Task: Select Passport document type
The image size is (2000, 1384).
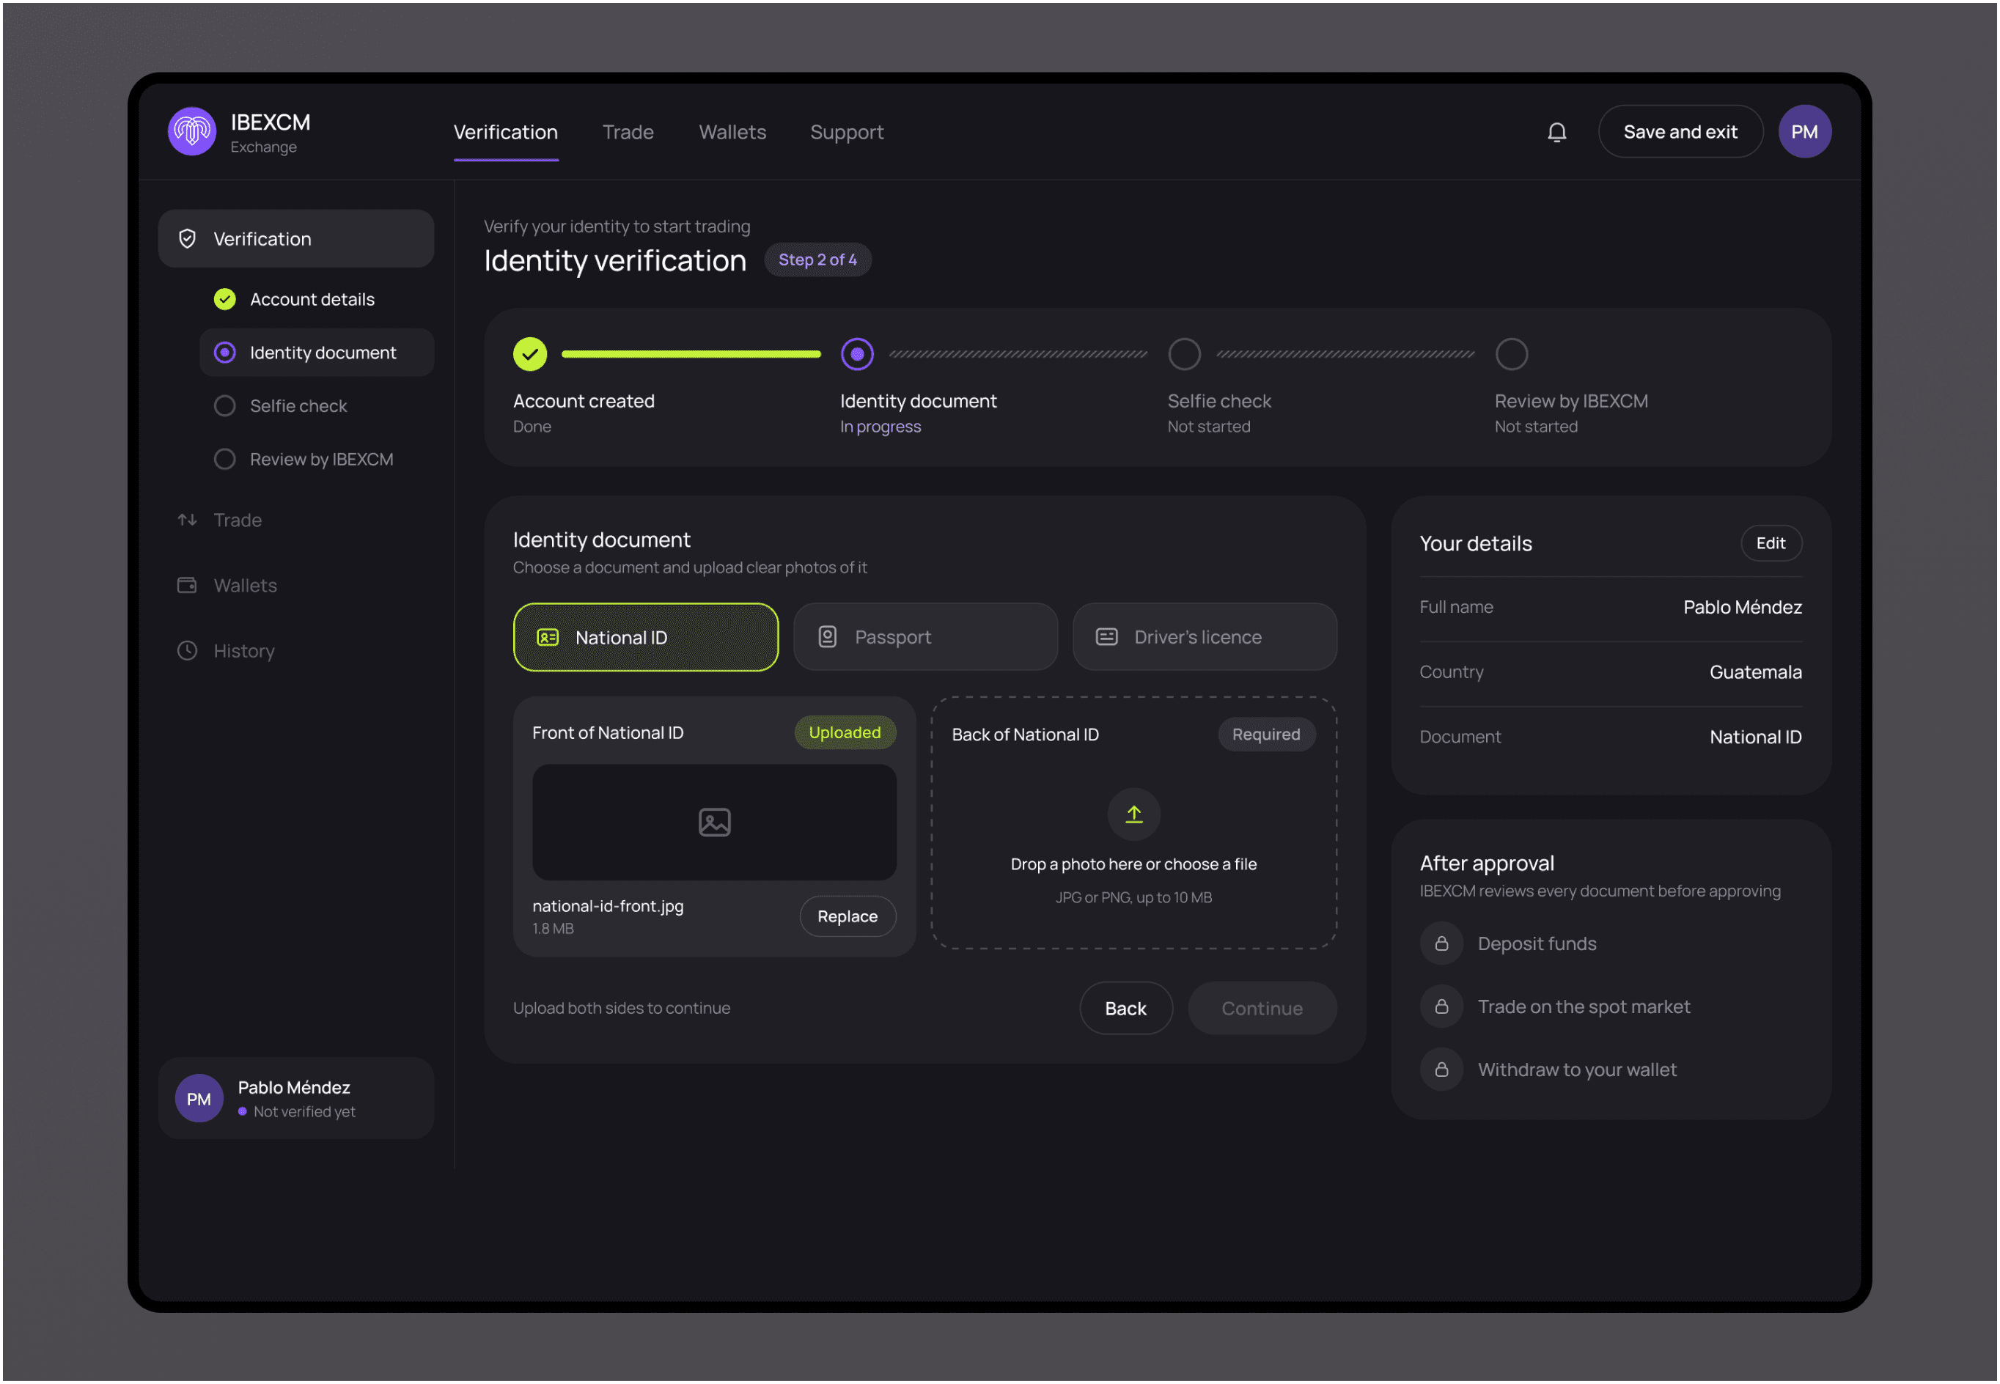Action: click(x=925, y=637)
